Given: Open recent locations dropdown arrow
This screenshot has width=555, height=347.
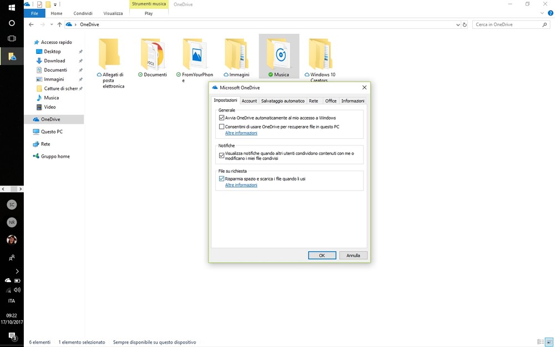Looking at the screenshot, I should pyautogui.click(x=52, y=24).
